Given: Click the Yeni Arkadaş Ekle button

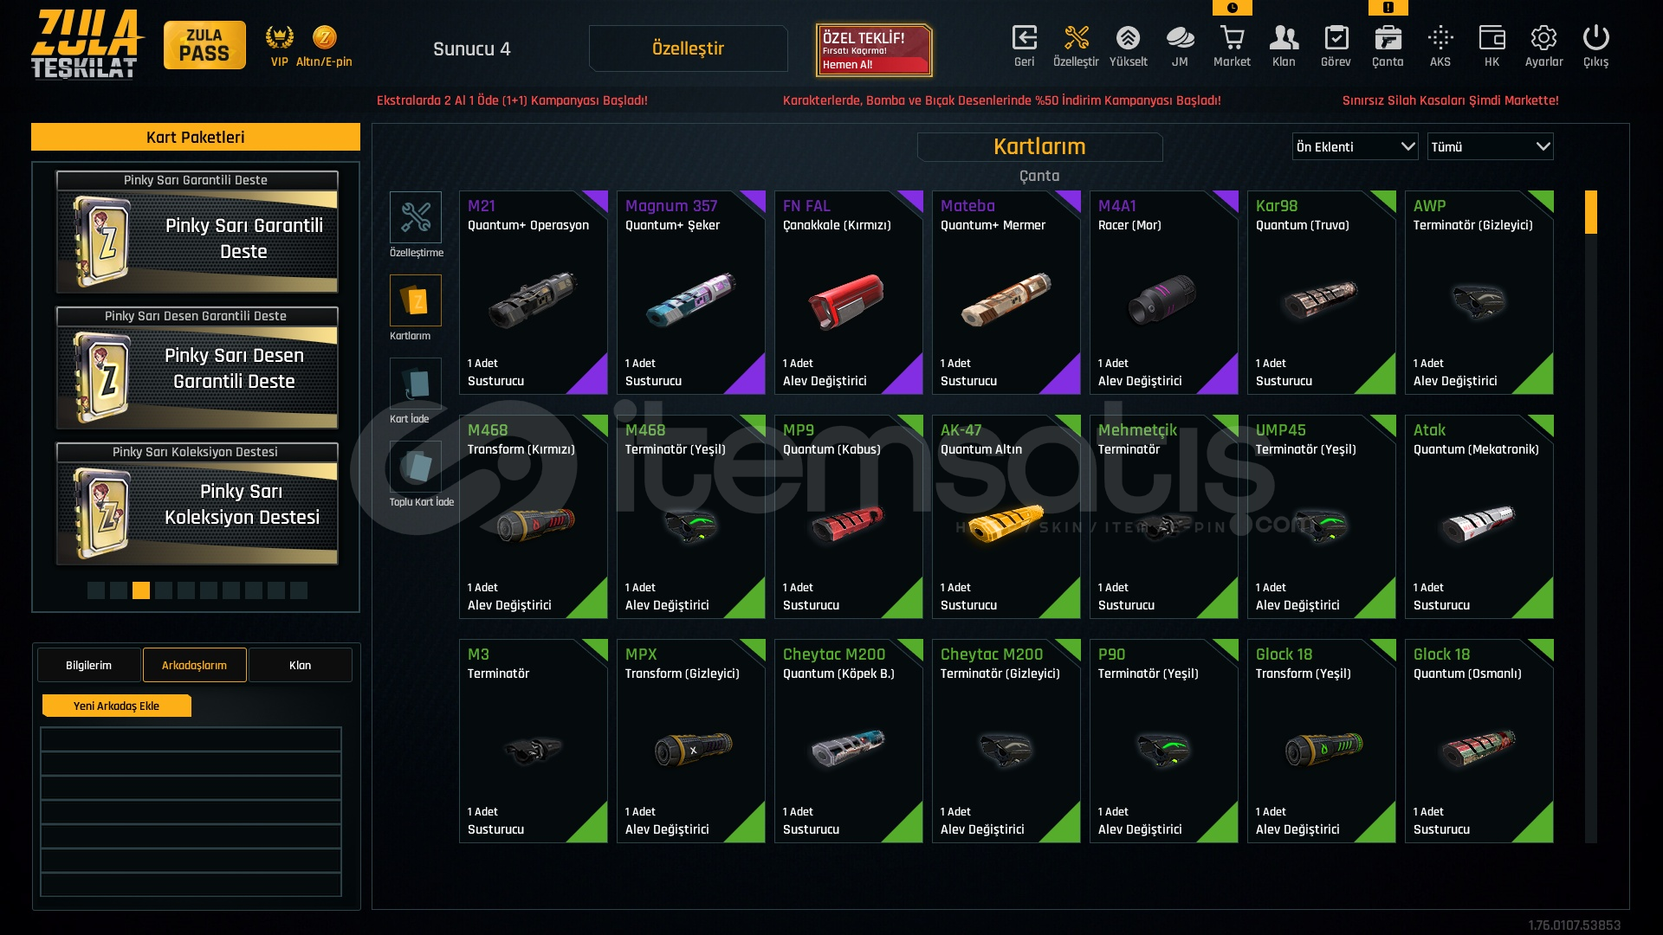Looking at the screenshot, I should coord(116,706).
